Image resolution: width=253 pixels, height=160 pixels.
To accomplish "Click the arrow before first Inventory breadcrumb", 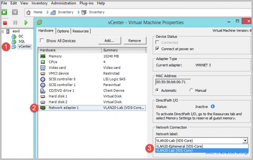I will click(47, 12).
